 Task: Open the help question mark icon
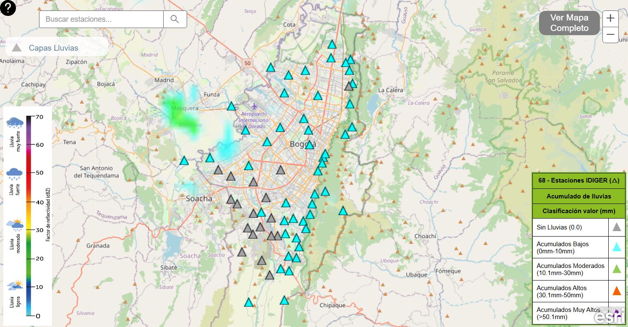(8, 8)
